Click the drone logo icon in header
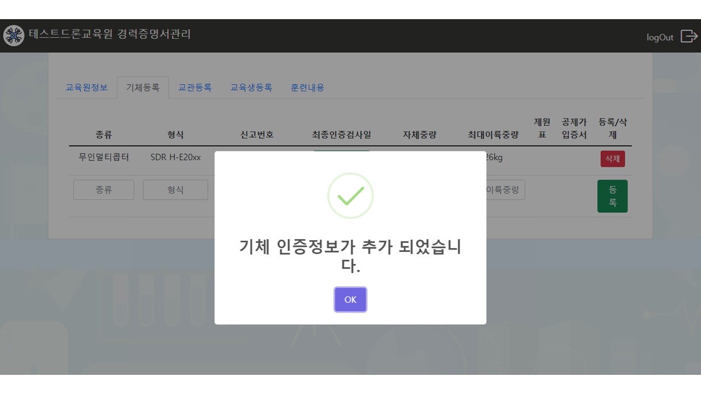701x394 pixels. click(x=14, y=36)
